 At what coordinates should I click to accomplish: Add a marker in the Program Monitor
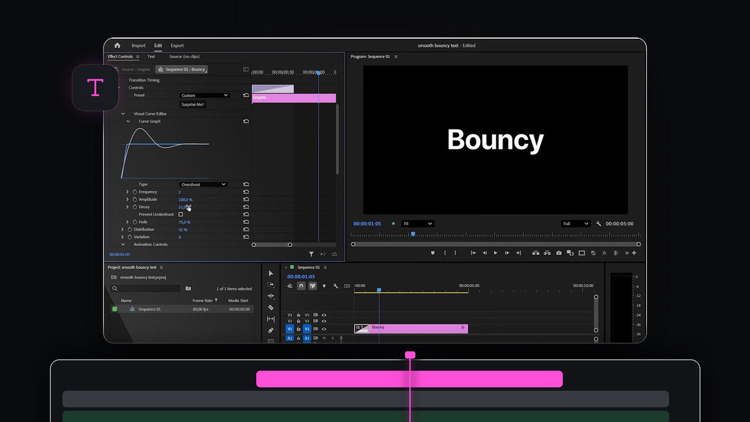[432, 253]
